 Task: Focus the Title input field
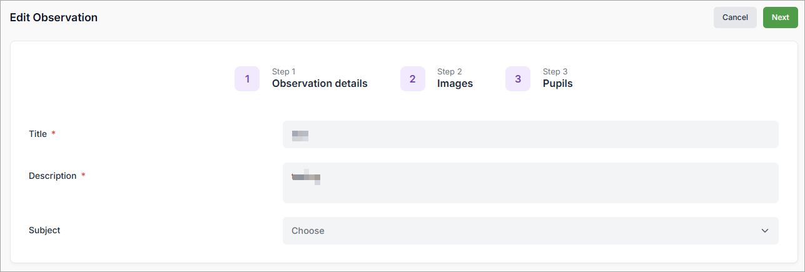530,134
